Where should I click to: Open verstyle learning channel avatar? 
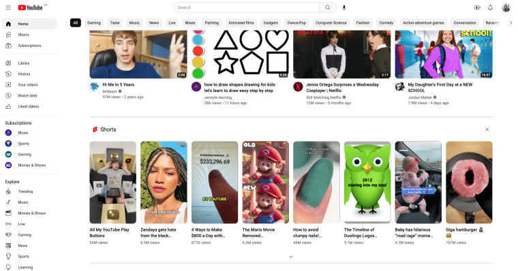pos(196,86)
